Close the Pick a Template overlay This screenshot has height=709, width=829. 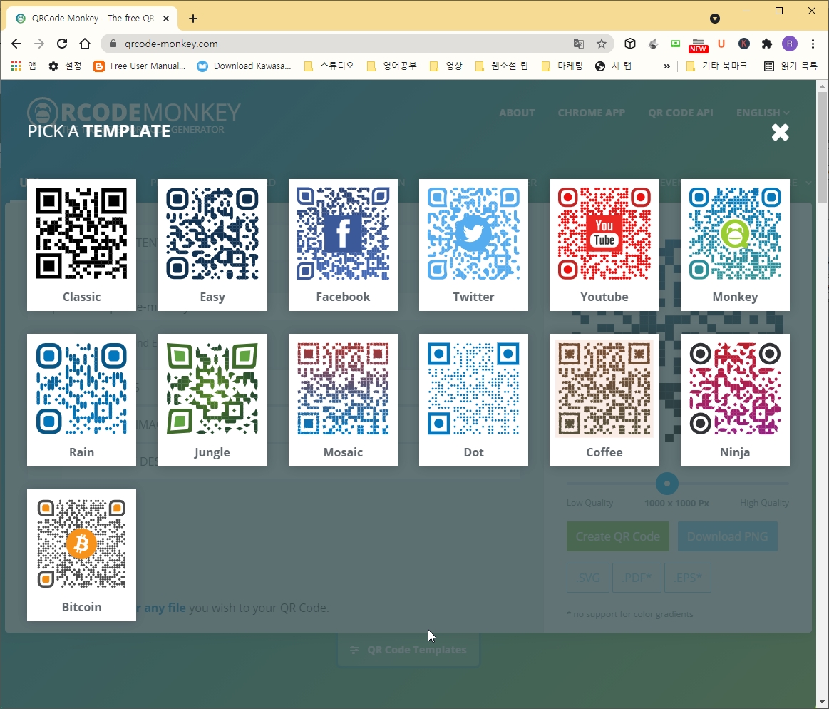(780, 132)
